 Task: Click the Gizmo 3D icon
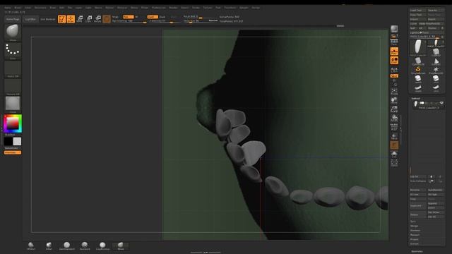[107, 19]
